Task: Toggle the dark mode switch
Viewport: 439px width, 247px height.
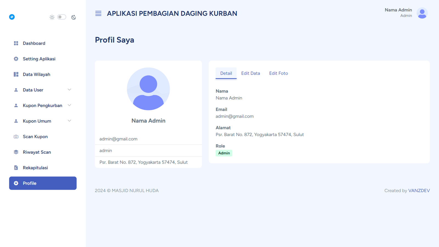Action: [x=62, y=17]
